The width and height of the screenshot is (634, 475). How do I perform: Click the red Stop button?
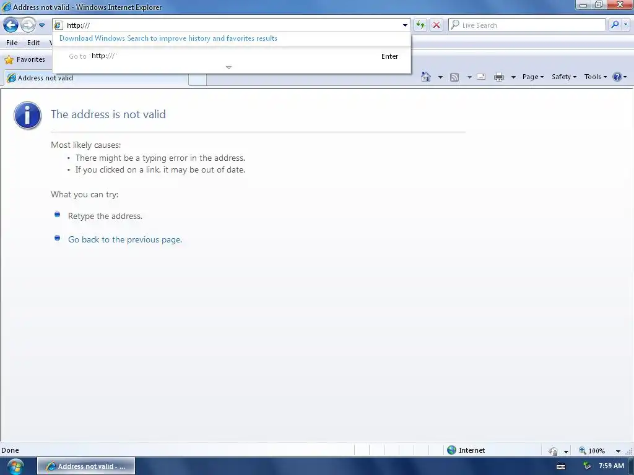point(436,25)
